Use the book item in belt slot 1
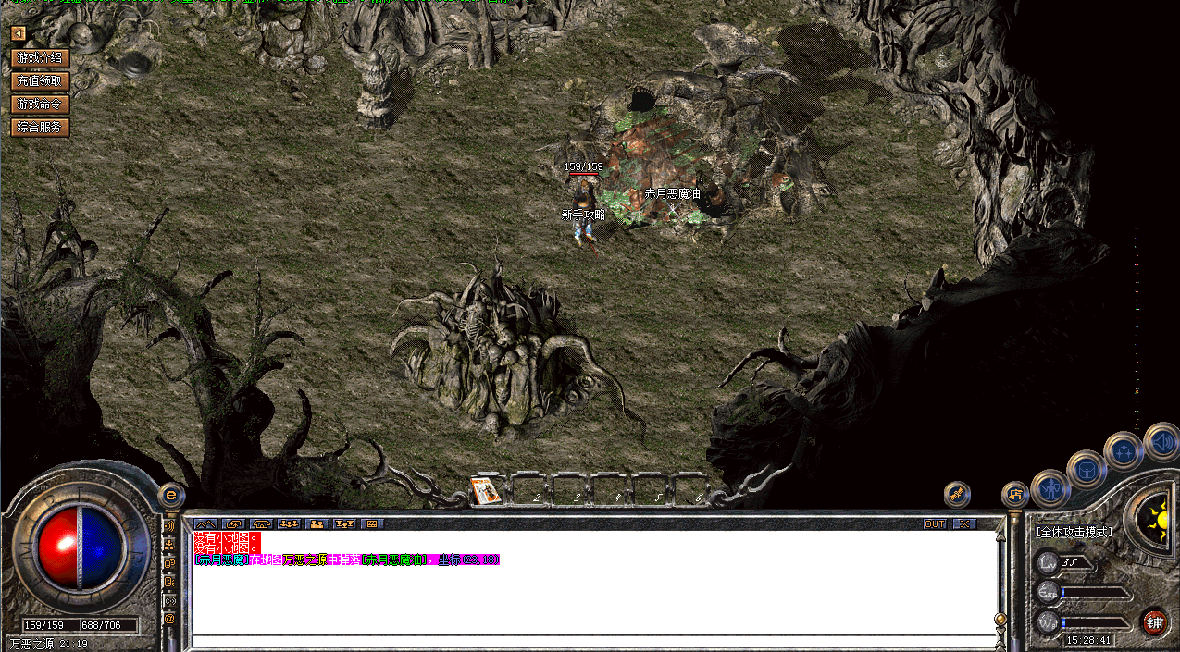 point(487,491)
